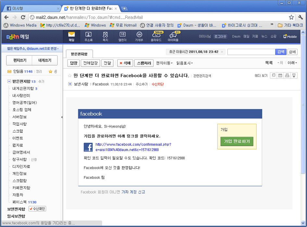Screen dimensions: 307x227
Task: Open the 메일 (Mail) icon in top navigation
Action: (71, 37)
